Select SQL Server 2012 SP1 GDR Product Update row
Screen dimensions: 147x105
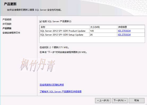(x=92, y=31)
